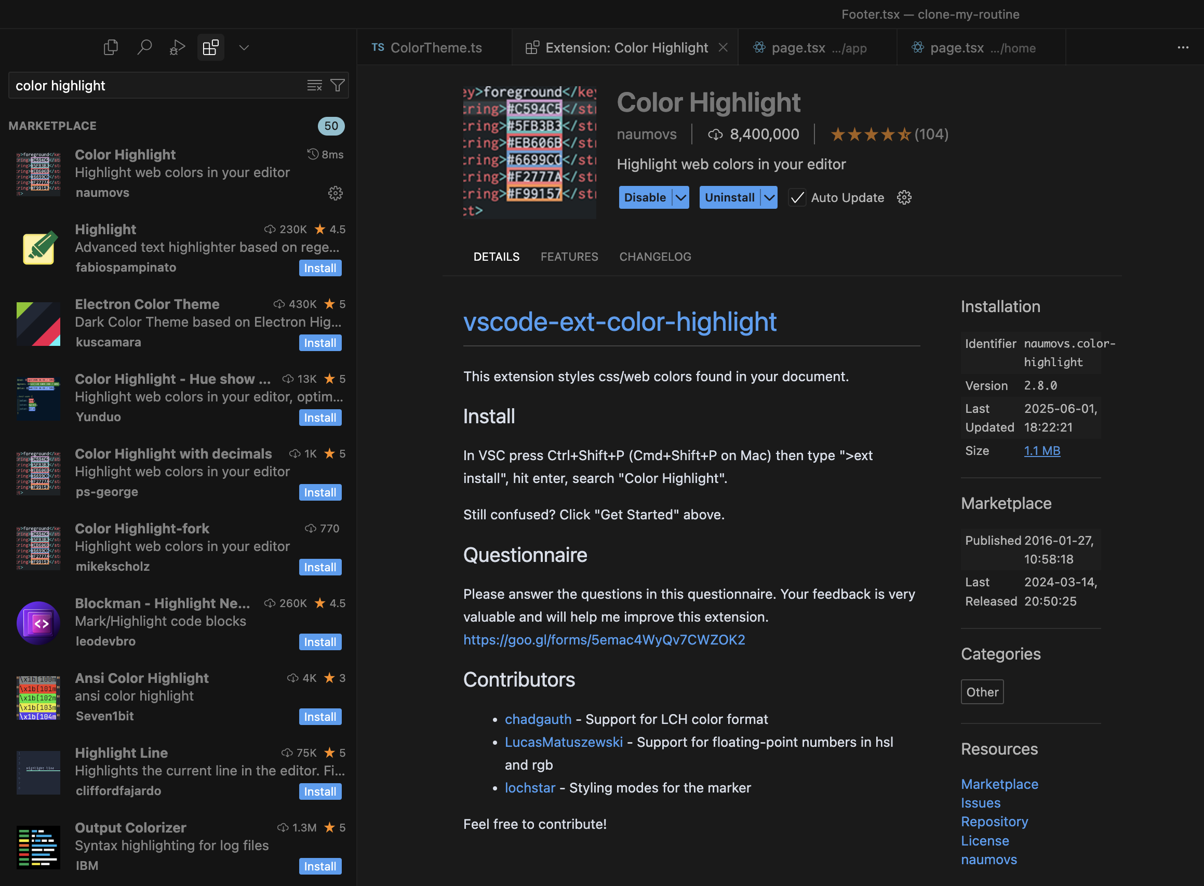Open the Run and Debug view
Screen dimensions: 1204x886
click(x=177, y=48)
